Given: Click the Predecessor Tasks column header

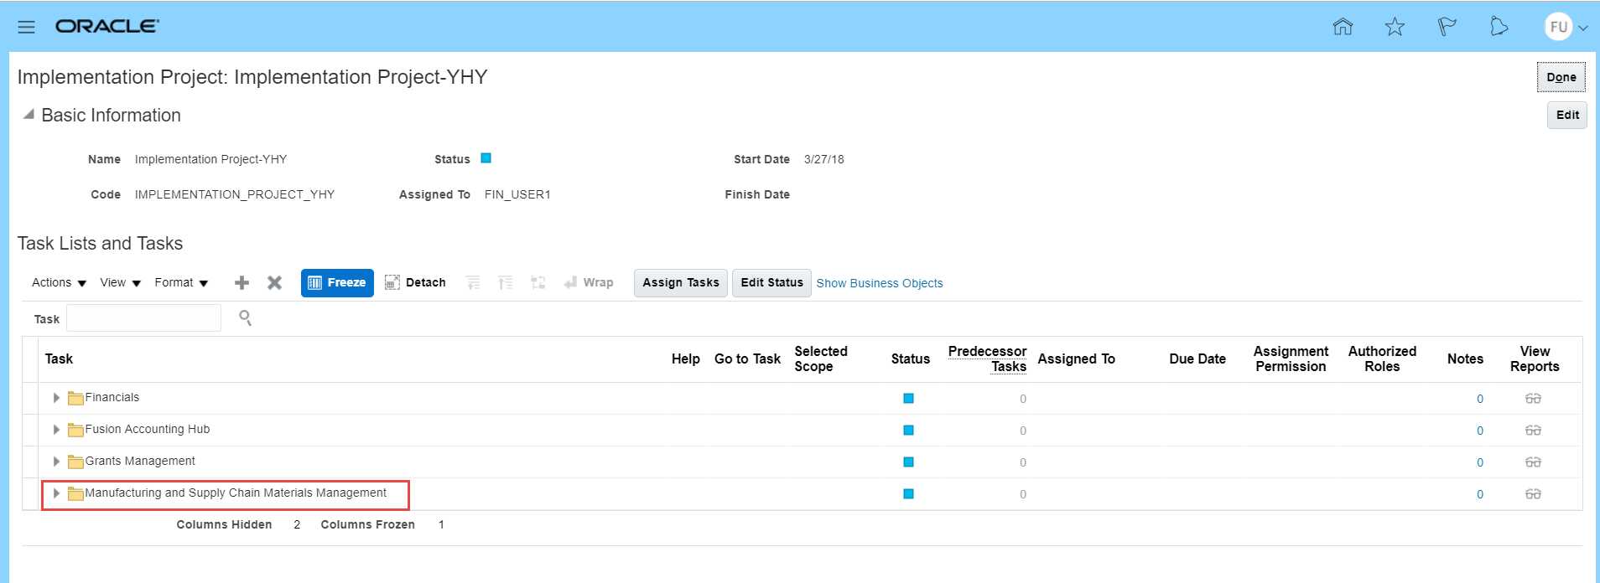Looking at the screenshot, I should [987, 359].
